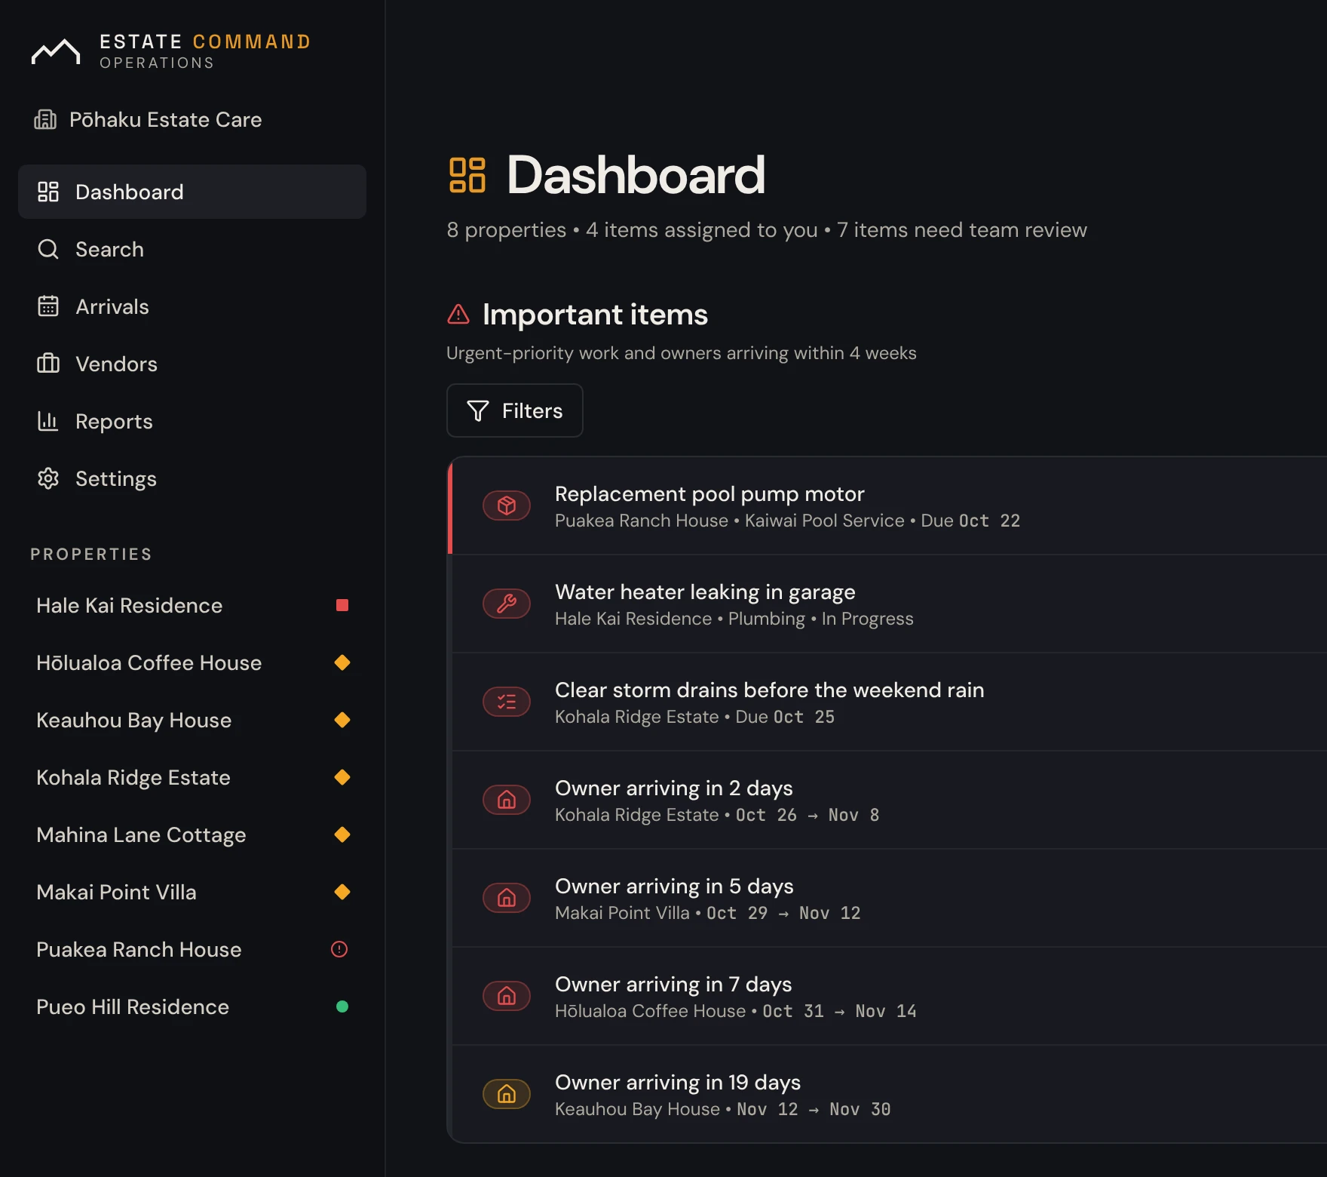Viewport: 1327px width, 1177px height.
Task: Open Mahina Lane Cottage property
Action: pos(192,834)
